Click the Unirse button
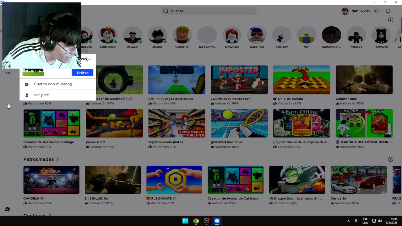This screenshot has height=226, width=402. [x=83, y=73]
